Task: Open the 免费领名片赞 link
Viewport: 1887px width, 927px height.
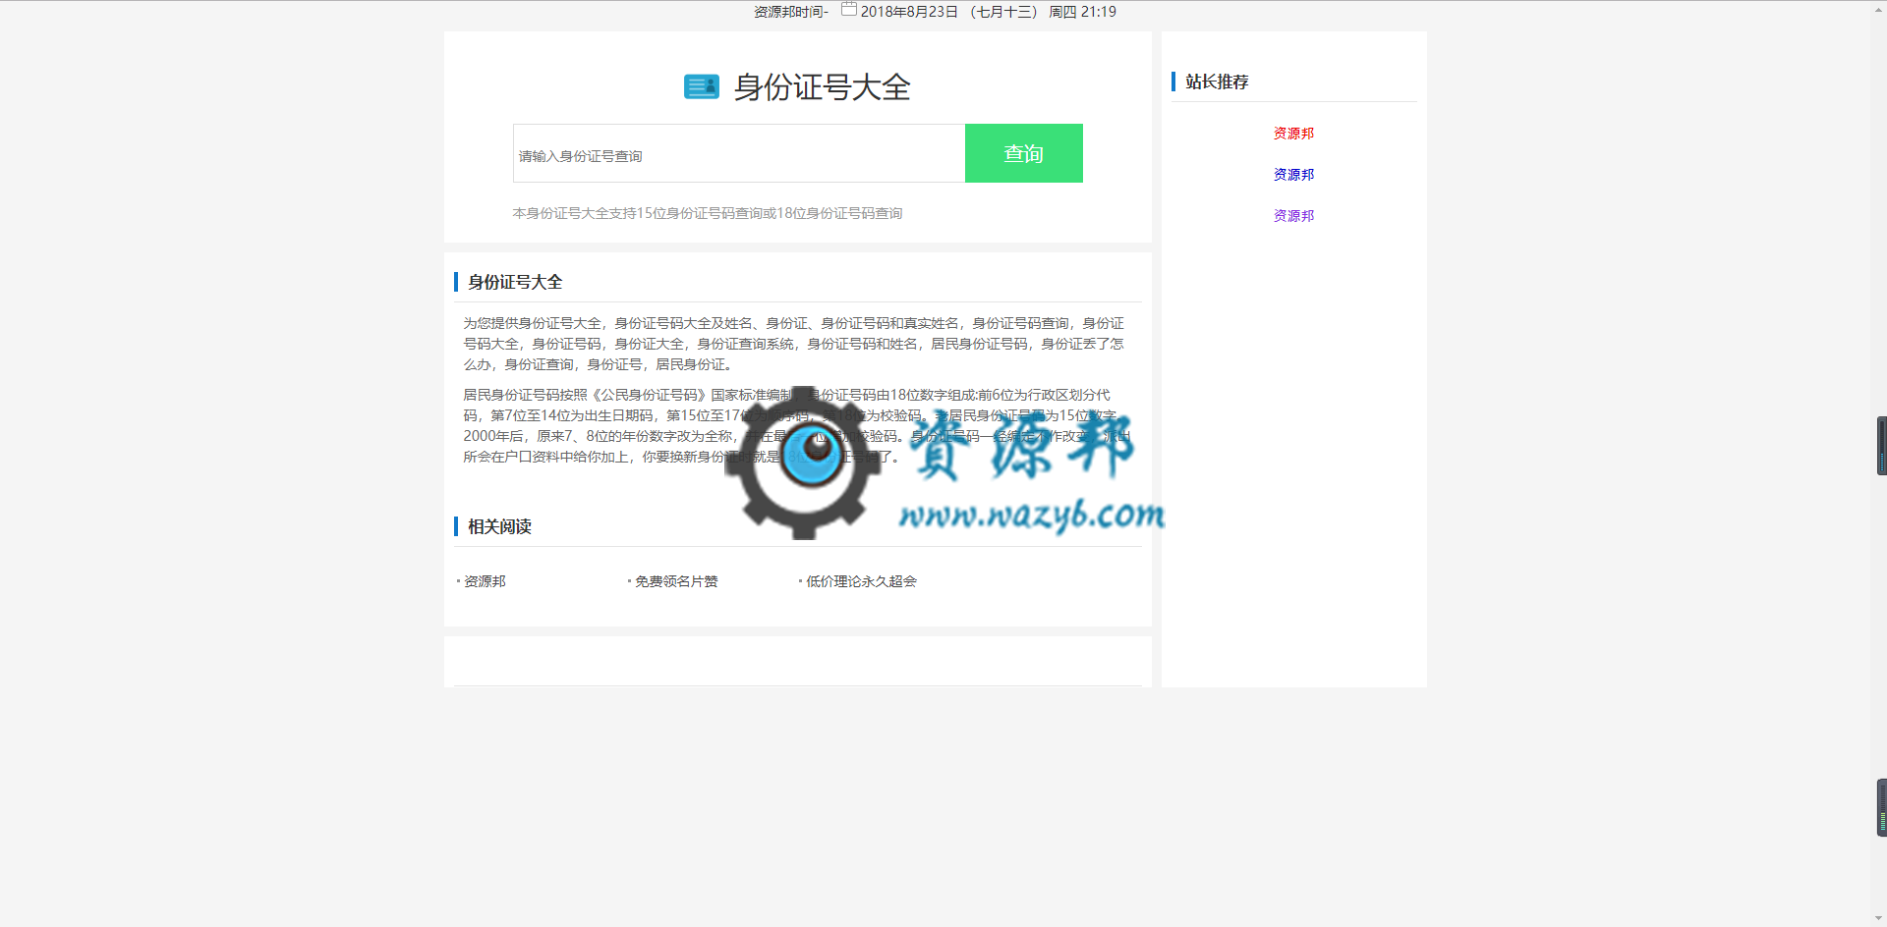Action: [676, 581]
